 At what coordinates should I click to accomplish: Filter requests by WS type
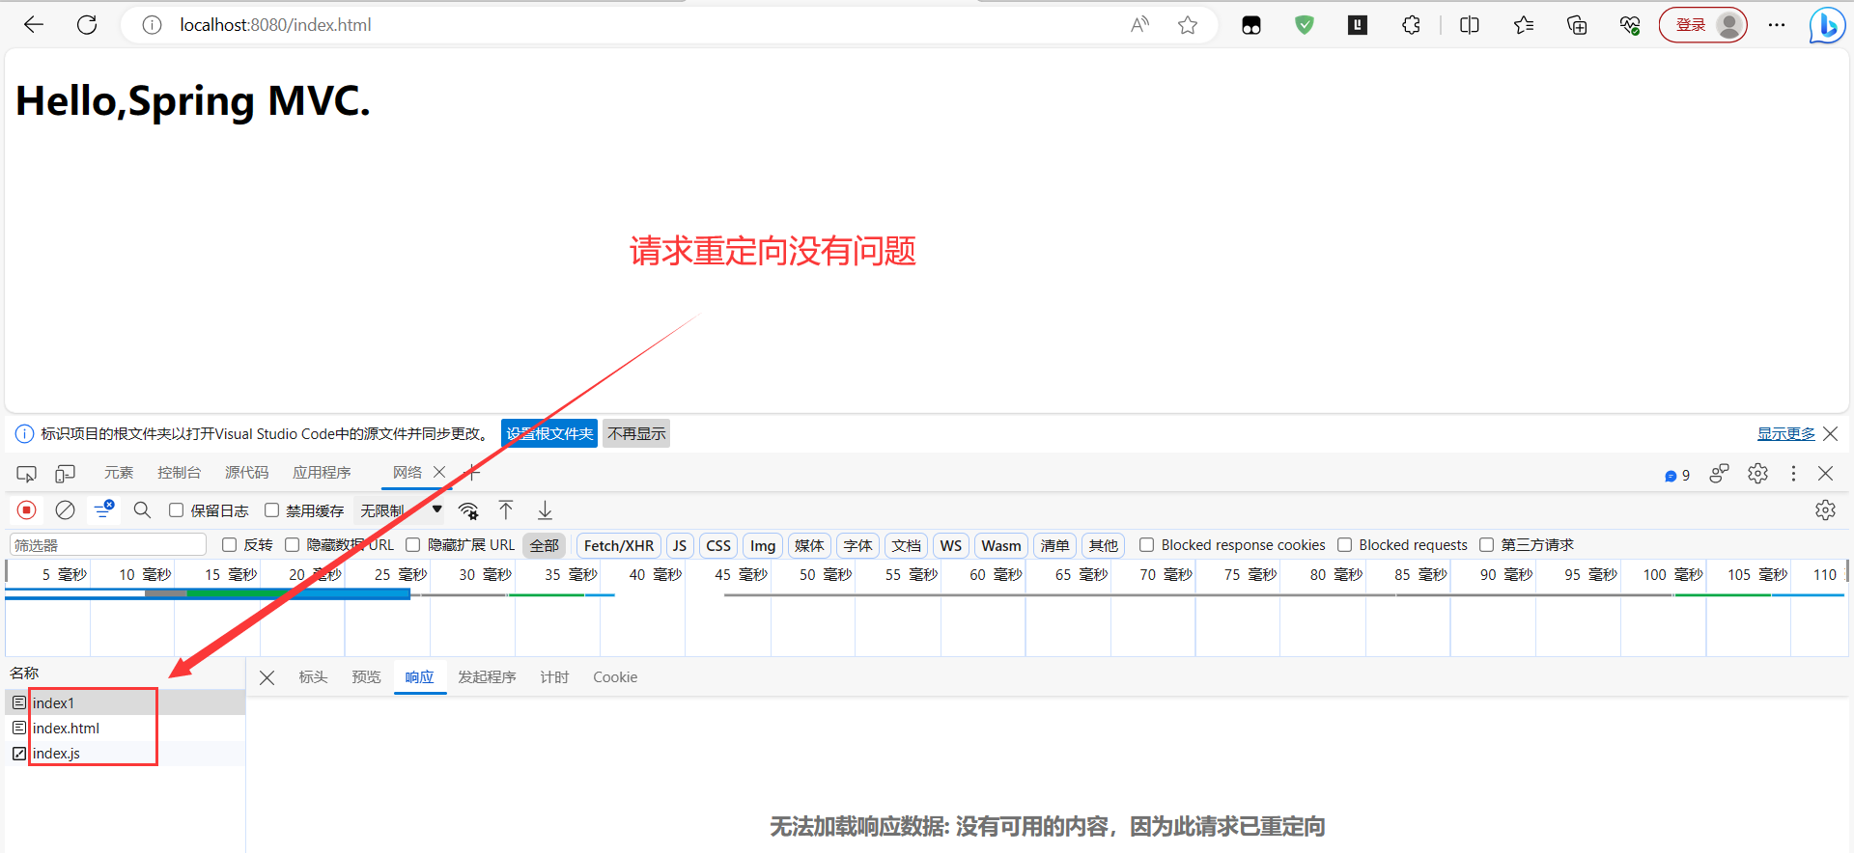pyautogui.click(x=951, y=545)
